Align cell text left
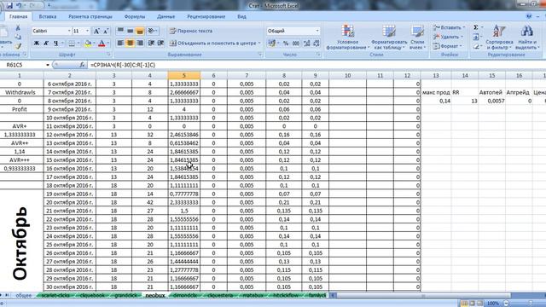This screenshot has width=546, height=307. coord(120,43)
